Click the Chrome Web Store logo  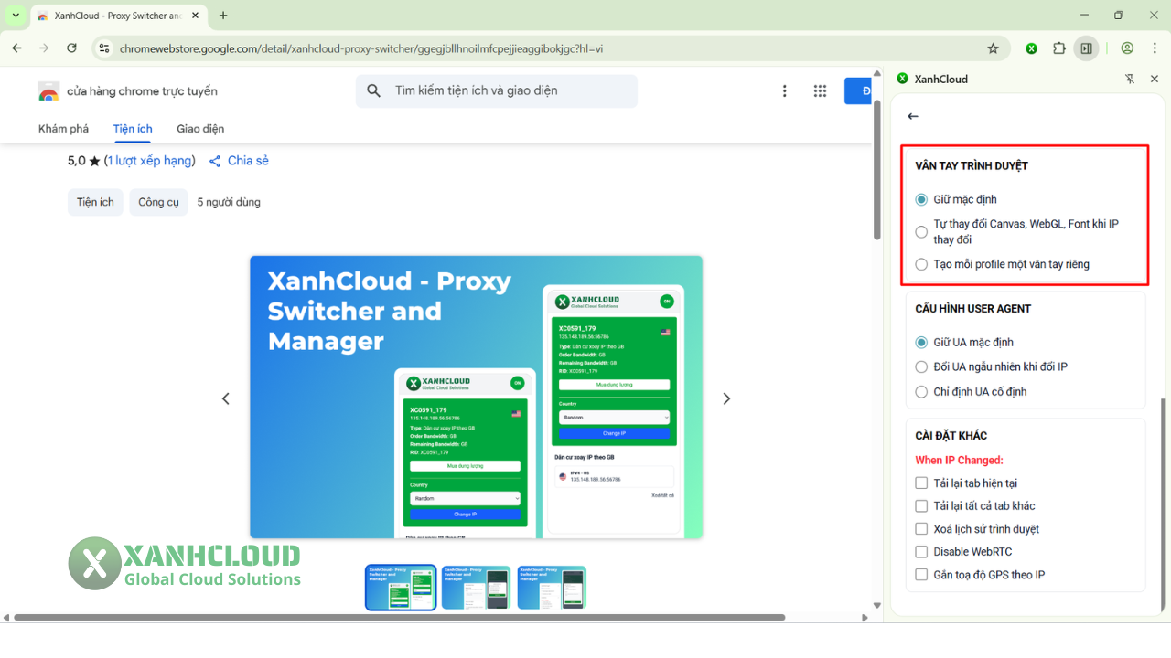48,91
